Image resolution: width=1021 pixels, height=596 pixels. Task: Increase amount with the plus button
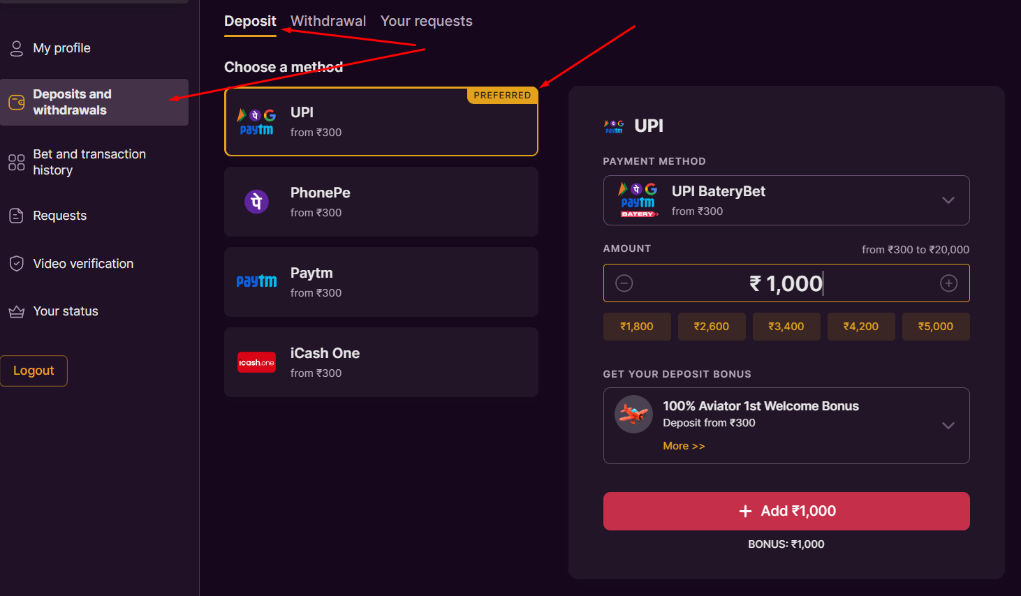[x=948, y=283]
